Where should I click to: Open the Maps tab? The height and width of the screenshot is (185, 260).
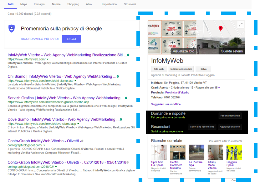[24, 4]
